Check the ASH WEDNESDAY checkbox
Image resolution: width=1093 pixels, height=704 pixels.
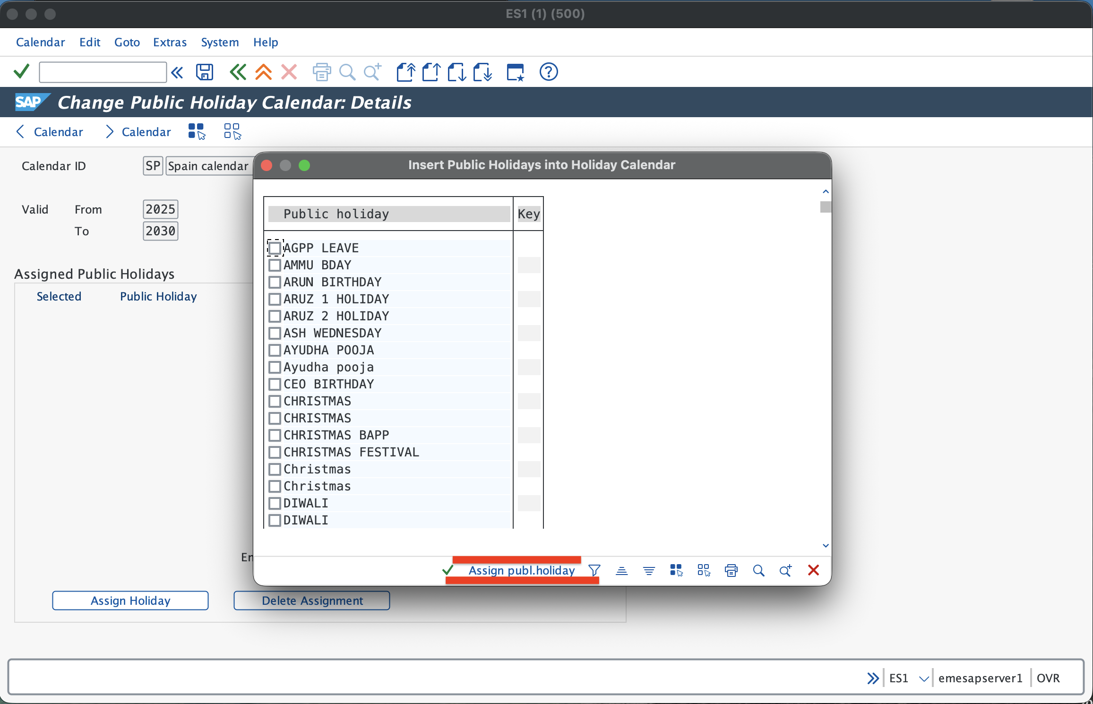point(275,333)
